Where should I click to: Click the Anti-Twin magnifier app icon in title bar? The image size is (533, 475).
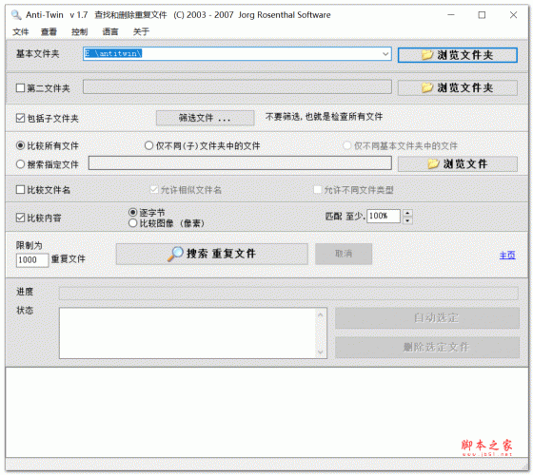[16, 15]
